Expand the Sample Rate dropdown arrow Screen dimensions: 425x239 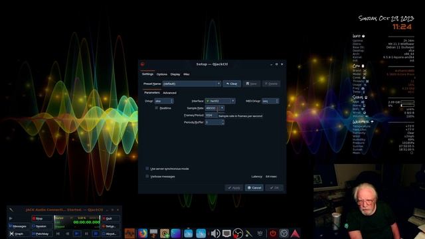click(x=222, y=108)
